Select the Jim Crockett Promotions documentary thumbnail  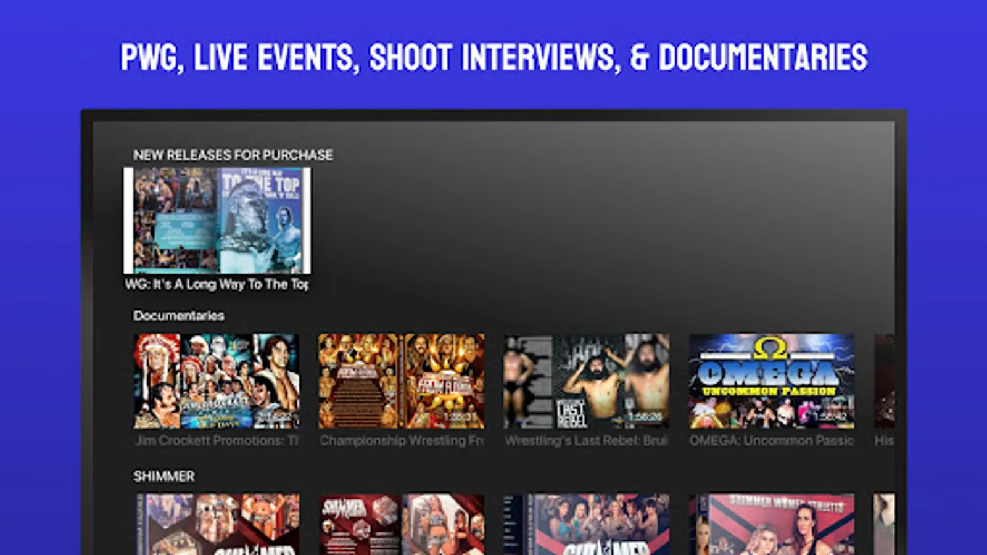pyautogui.click(x=217, y=381)
